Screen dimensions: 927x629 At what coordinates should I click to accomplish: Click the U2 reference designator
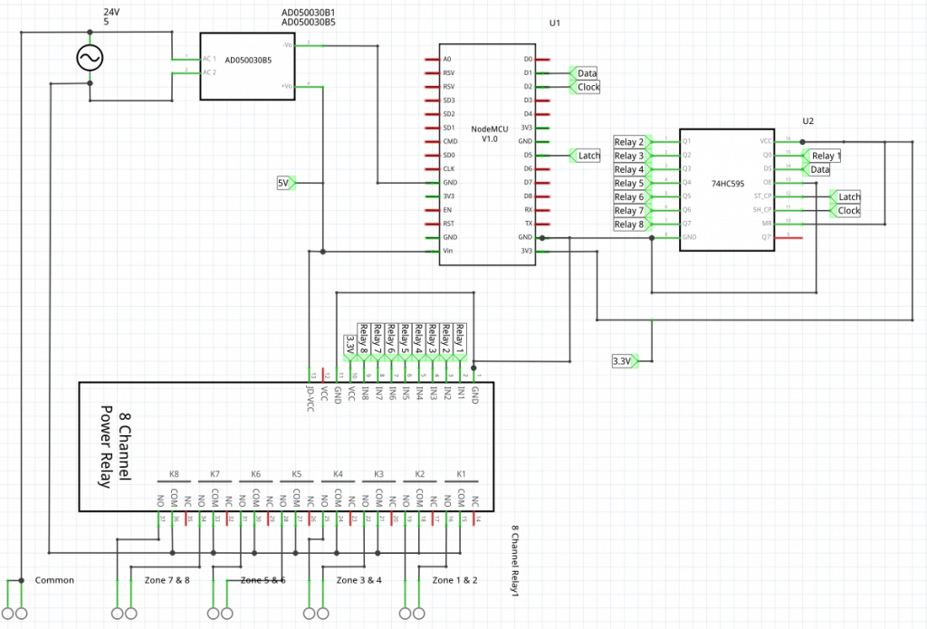pyautogui.click(x=808, y=121)
